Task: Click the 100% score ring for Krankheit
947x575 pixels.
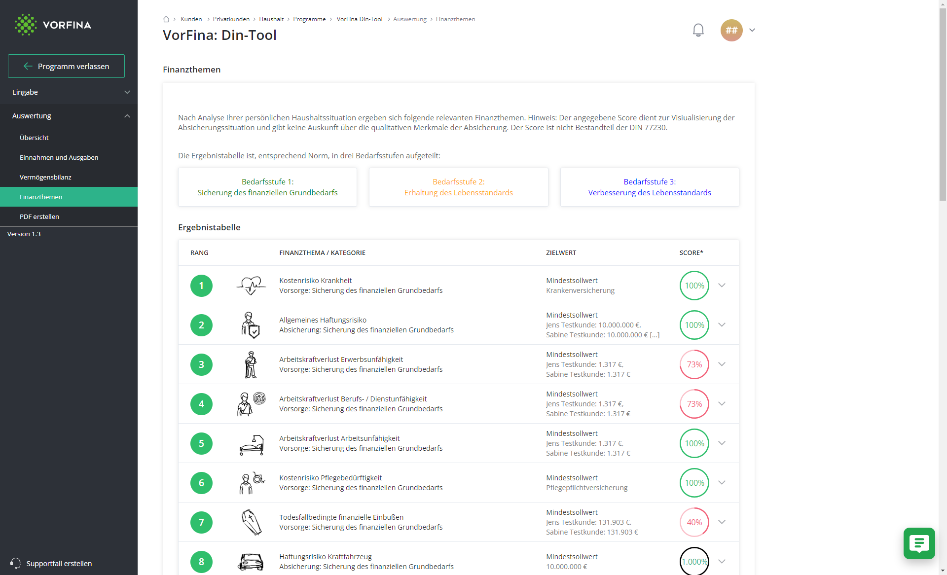Action: [x=694, y=286]
